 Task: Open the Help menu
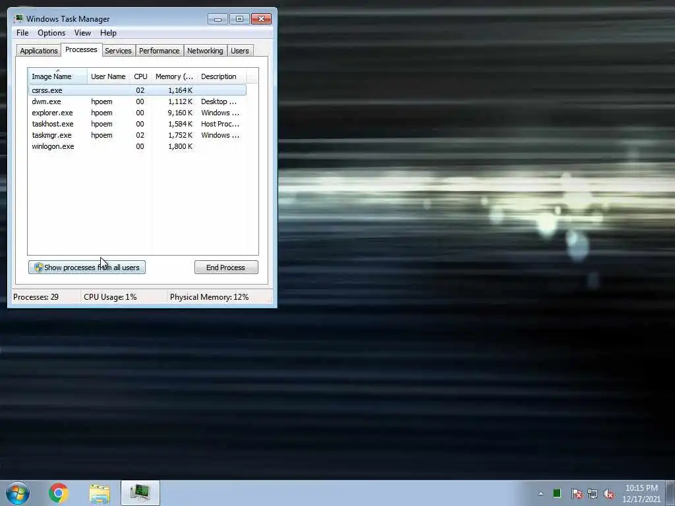108,33
